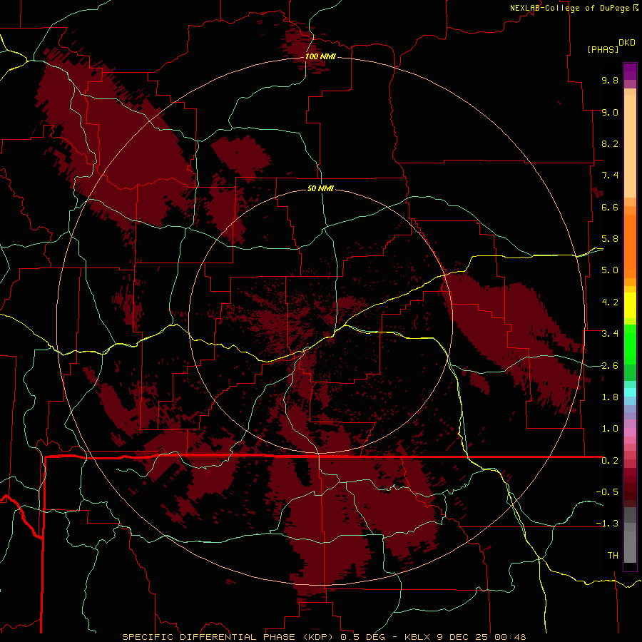This screenshot has height=642, width=642.
Task: Click the 6.6 scale value
Action: point(610,207)
